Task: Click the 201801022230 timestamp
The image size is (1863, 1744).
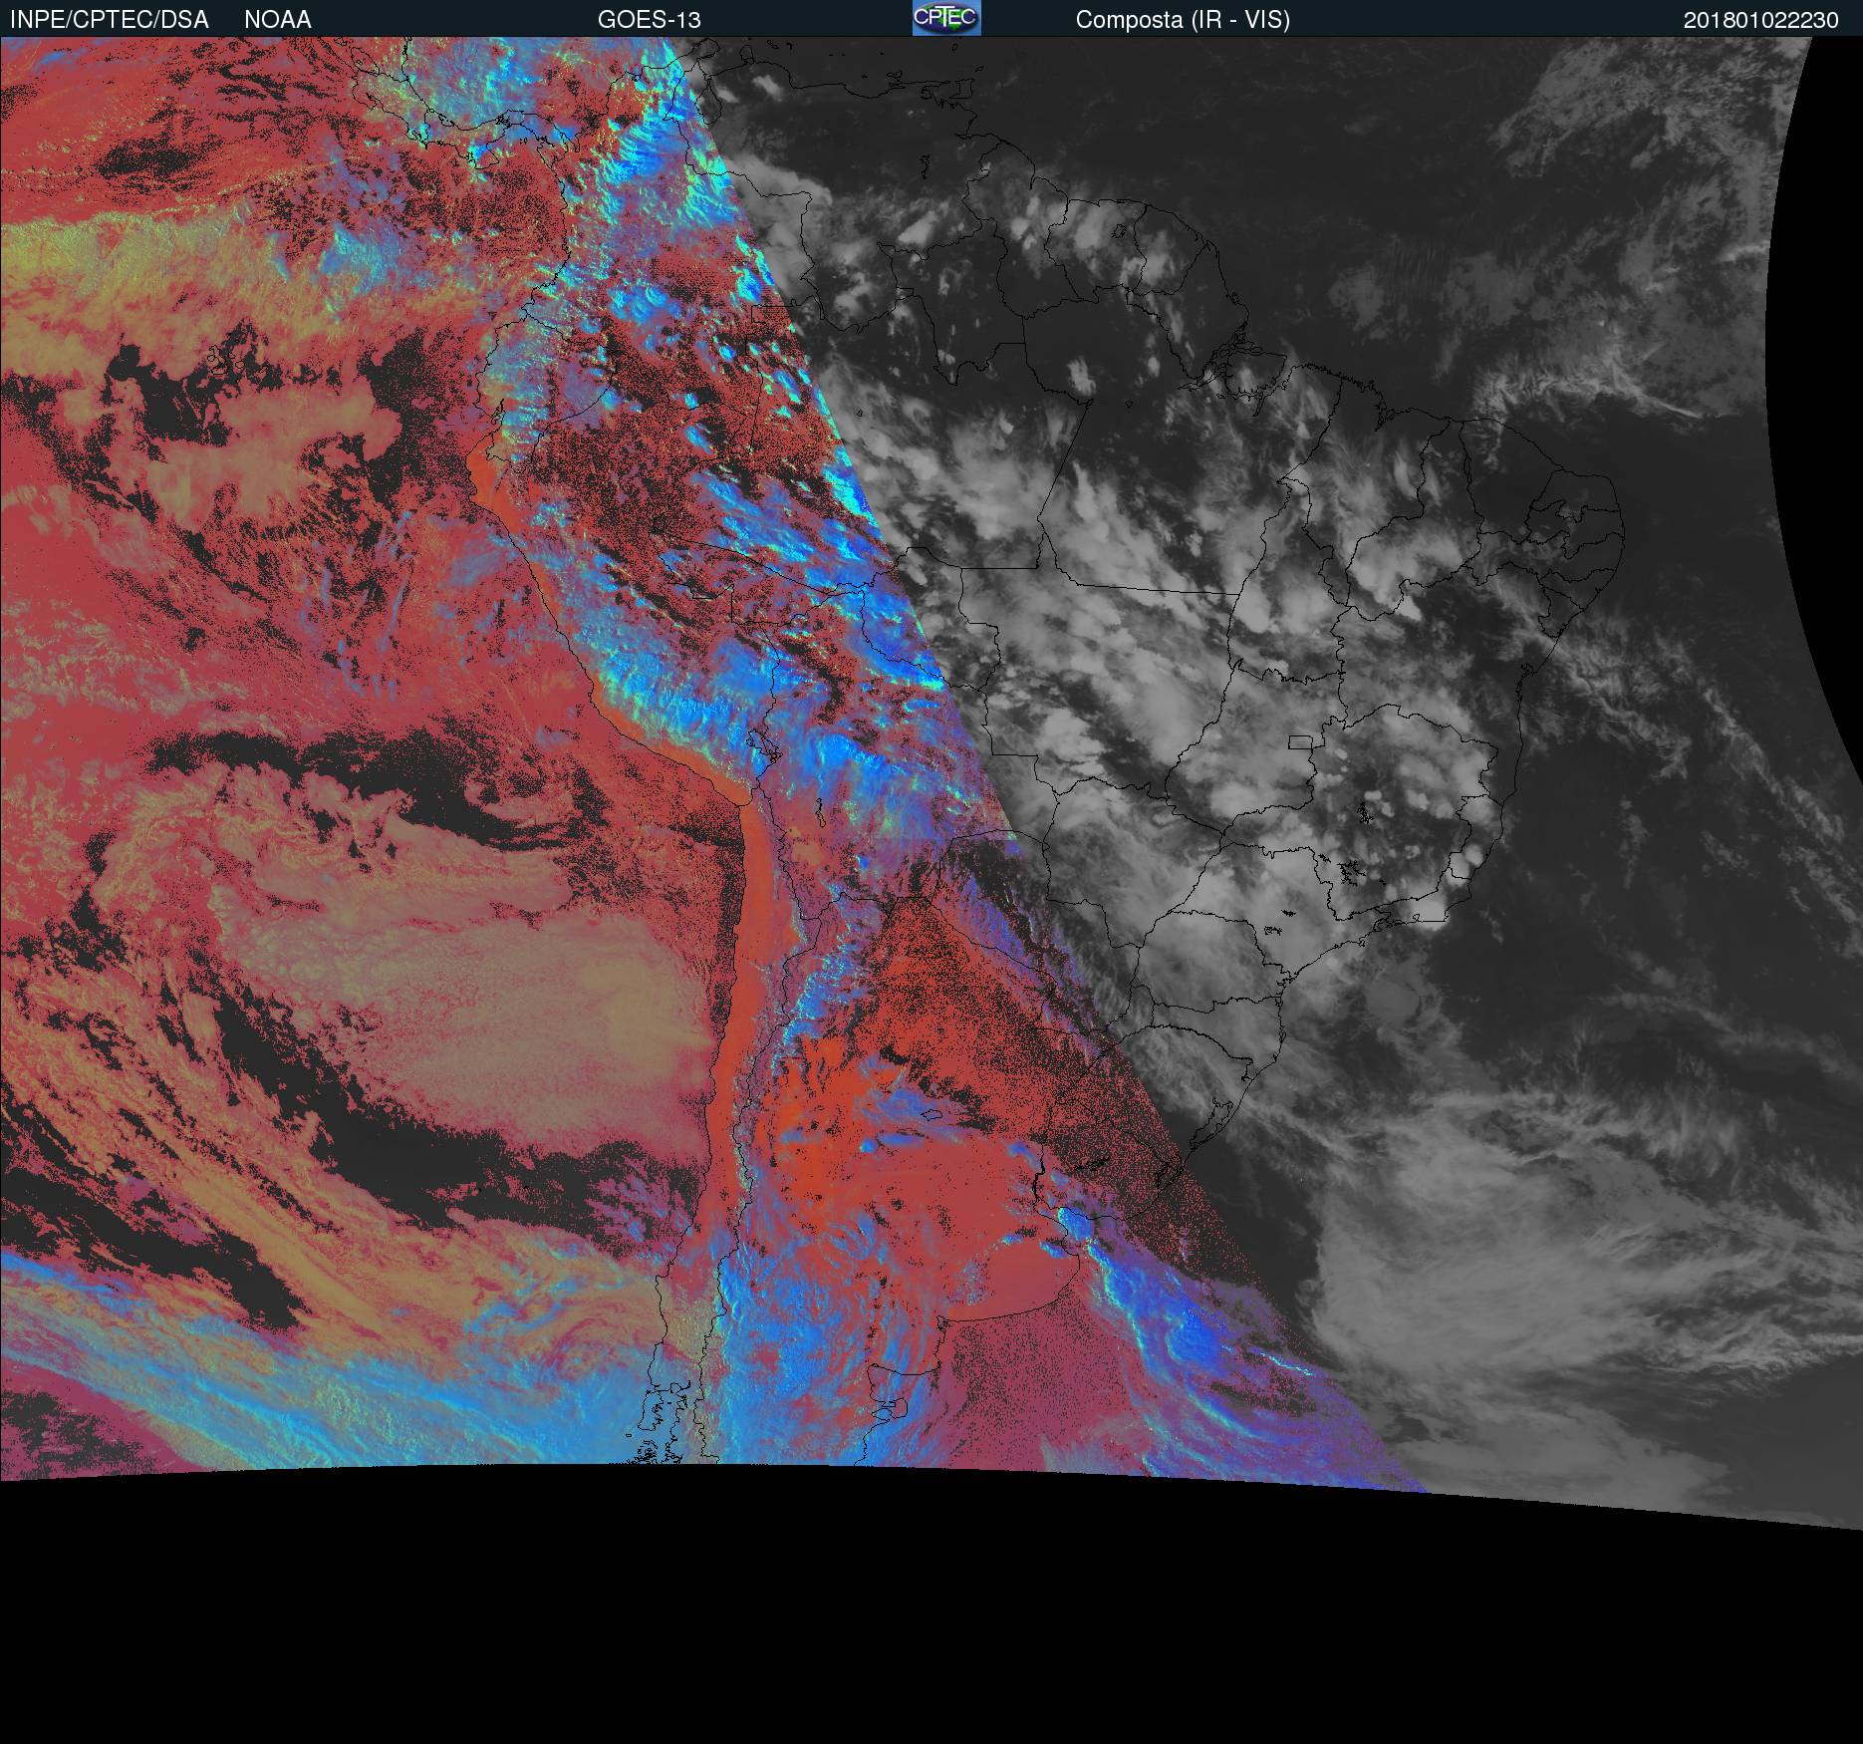Action: pyautogui.click(x=1761, y=20)
